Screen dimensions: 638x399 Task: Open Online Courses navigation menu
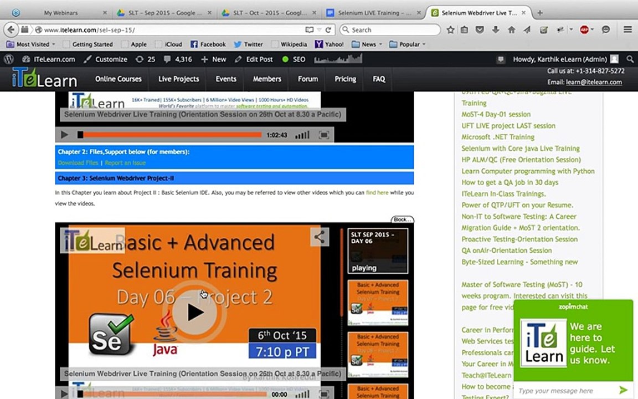pyautogui.click(x=119, y=79)
